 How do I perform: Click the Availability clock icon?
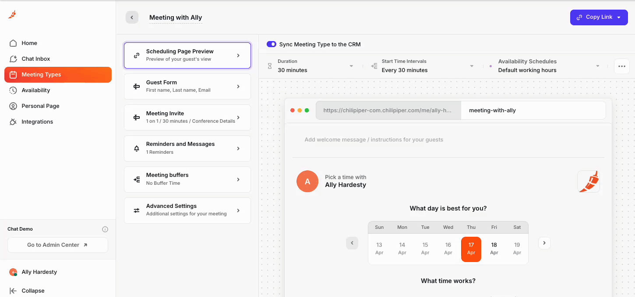point(13,90)
